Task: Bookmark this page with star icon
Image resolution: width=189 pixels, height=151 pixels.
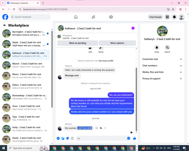Action: pyautogui.click(x=173, y=9)
